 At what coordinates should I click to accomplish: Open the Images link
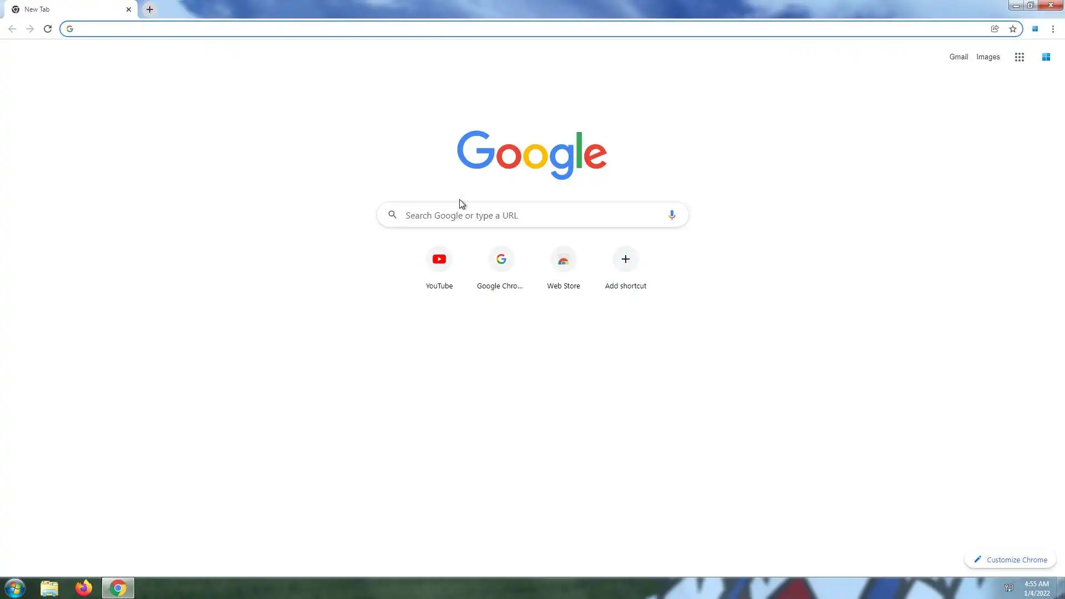tap(988, 57)
